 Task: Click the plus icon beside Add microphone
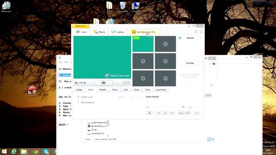78,102
